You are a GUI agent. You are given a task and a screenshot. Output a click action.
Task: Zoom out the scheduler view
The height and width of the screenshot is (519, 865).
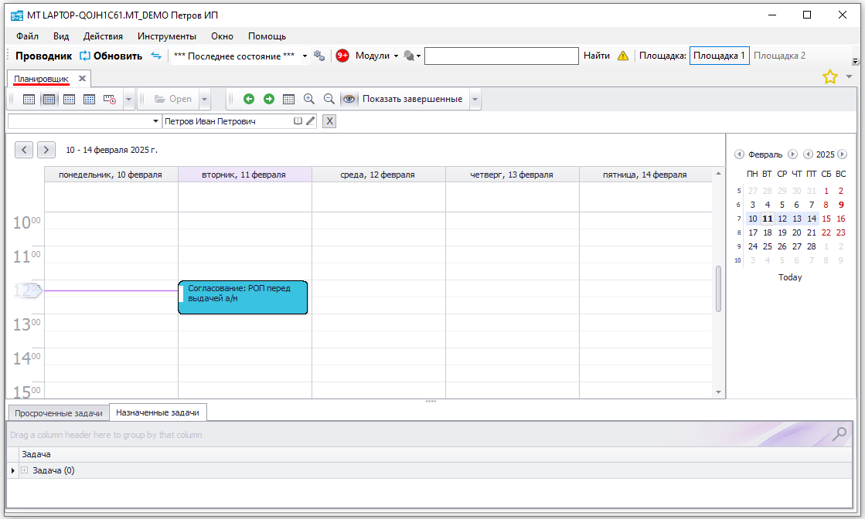329,99
